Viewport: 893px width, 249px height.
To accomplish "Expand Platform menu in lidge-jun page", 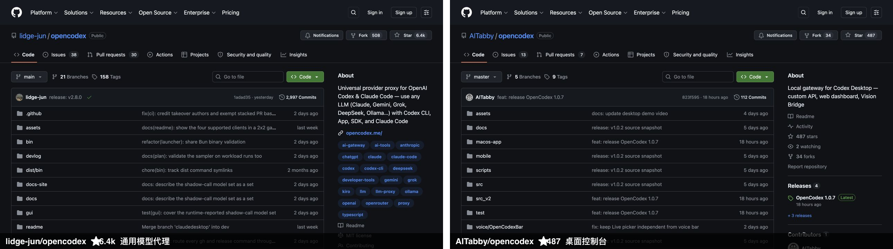I will (44, 12).
